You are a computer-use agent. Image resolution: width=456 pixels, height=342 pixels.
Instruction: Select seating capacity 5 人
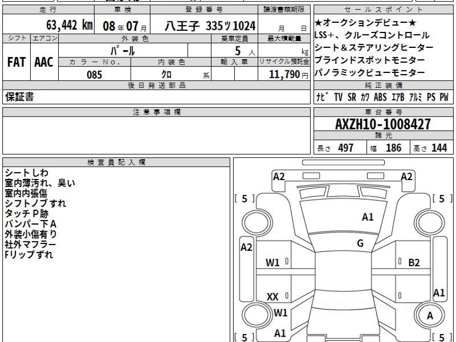point(245,50)
